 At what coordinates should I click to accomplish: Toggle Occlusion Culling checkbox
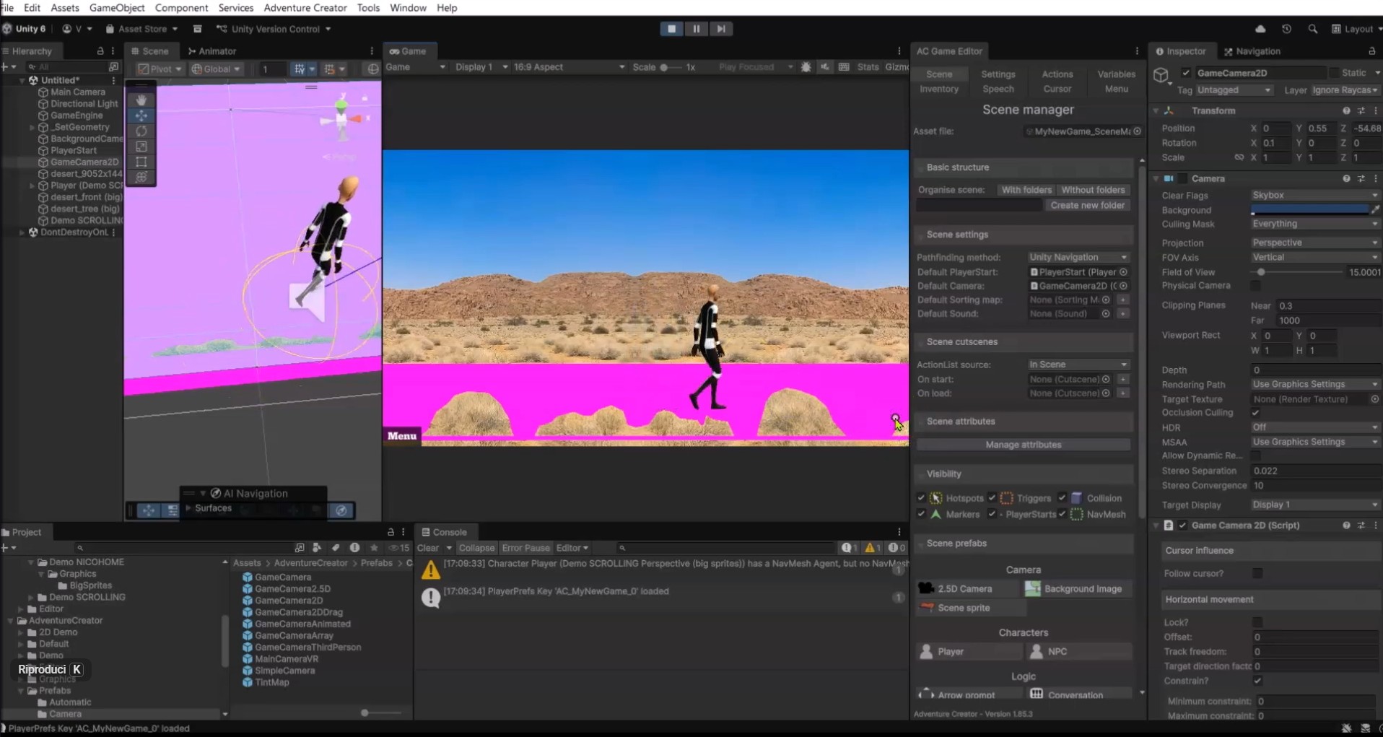click(1255, 413)
